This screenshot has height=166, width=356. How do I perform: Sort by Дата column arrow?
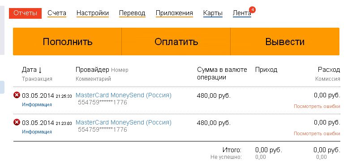[x=40, y=70]
